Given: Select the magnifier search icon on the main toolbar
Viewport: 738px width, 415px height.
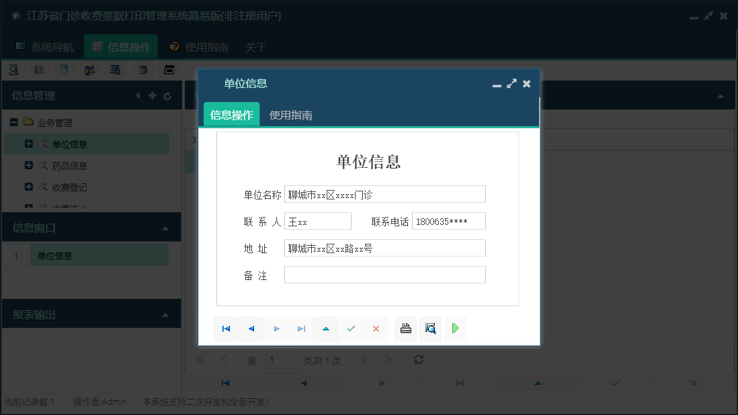Looking at the screenshot, I should pyautogui.click(x=13, y=69).
